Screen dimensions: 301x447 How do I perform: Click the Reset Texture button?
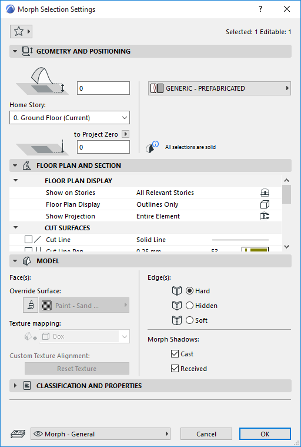coord(77,369)
